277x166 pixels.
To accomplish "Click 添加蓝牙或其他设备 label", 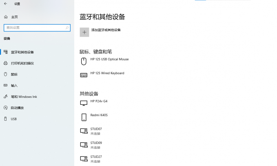I will pyautogui.click(x=106, y=30).
